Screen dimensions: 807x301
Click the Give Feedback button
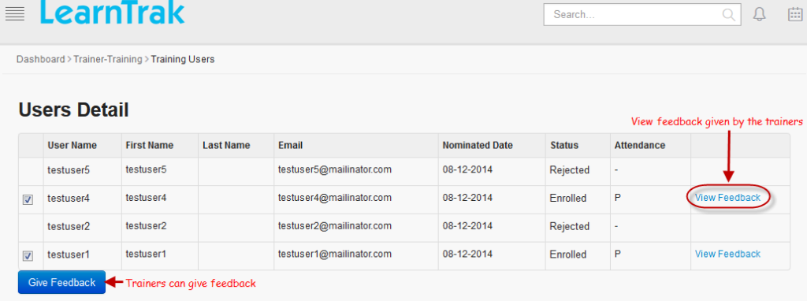61,282
